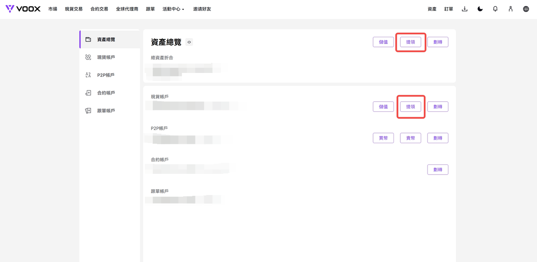Screen dimensions: 537x262
Task: Toggle dark mode with the moon icon
Action: click(480, 9)
